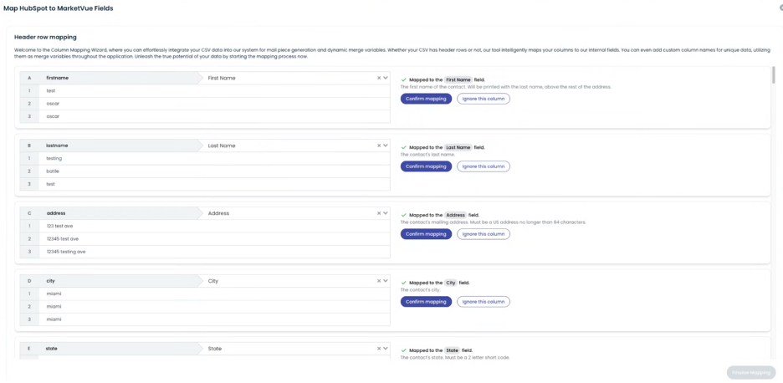Clear the State mapping with X

[378, 349]
